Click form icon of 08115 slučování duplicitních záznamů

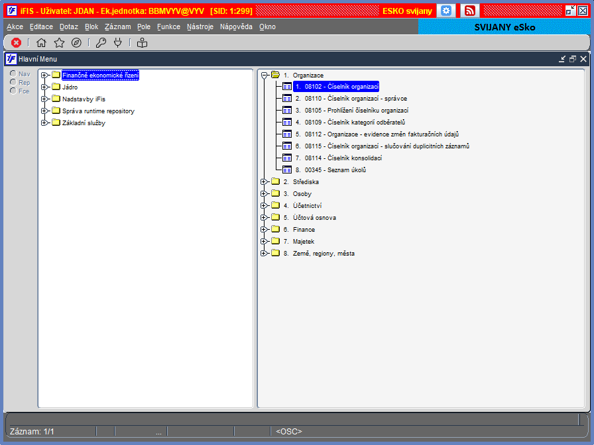click(x=287, y=146)
